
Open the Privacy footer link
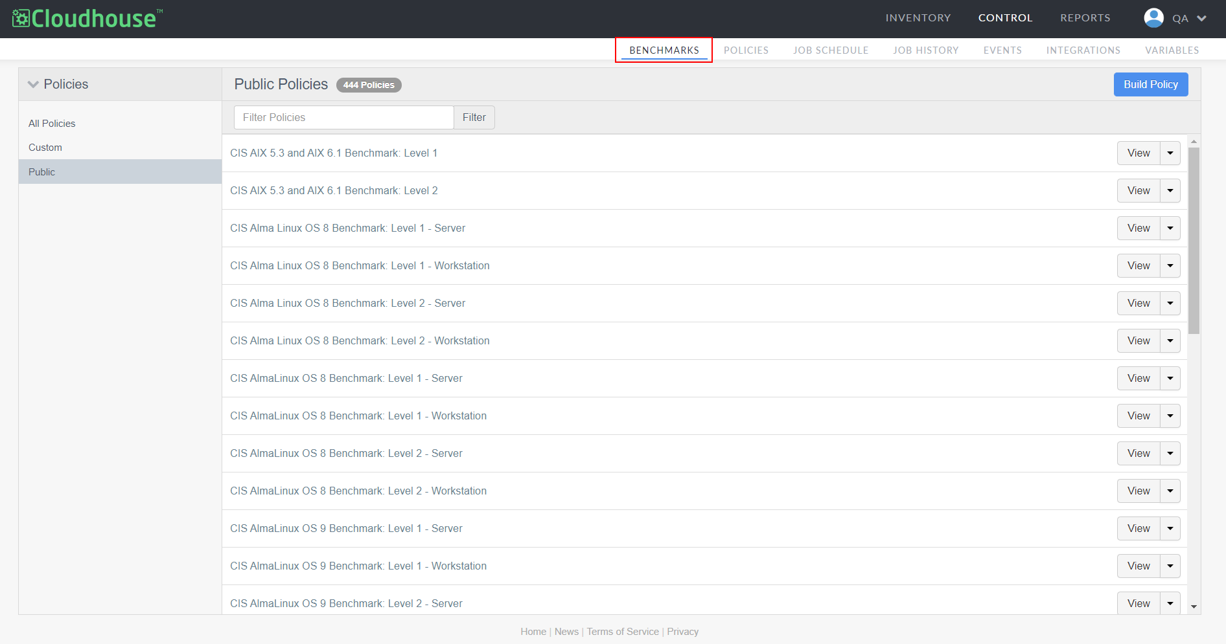(683, 632)
